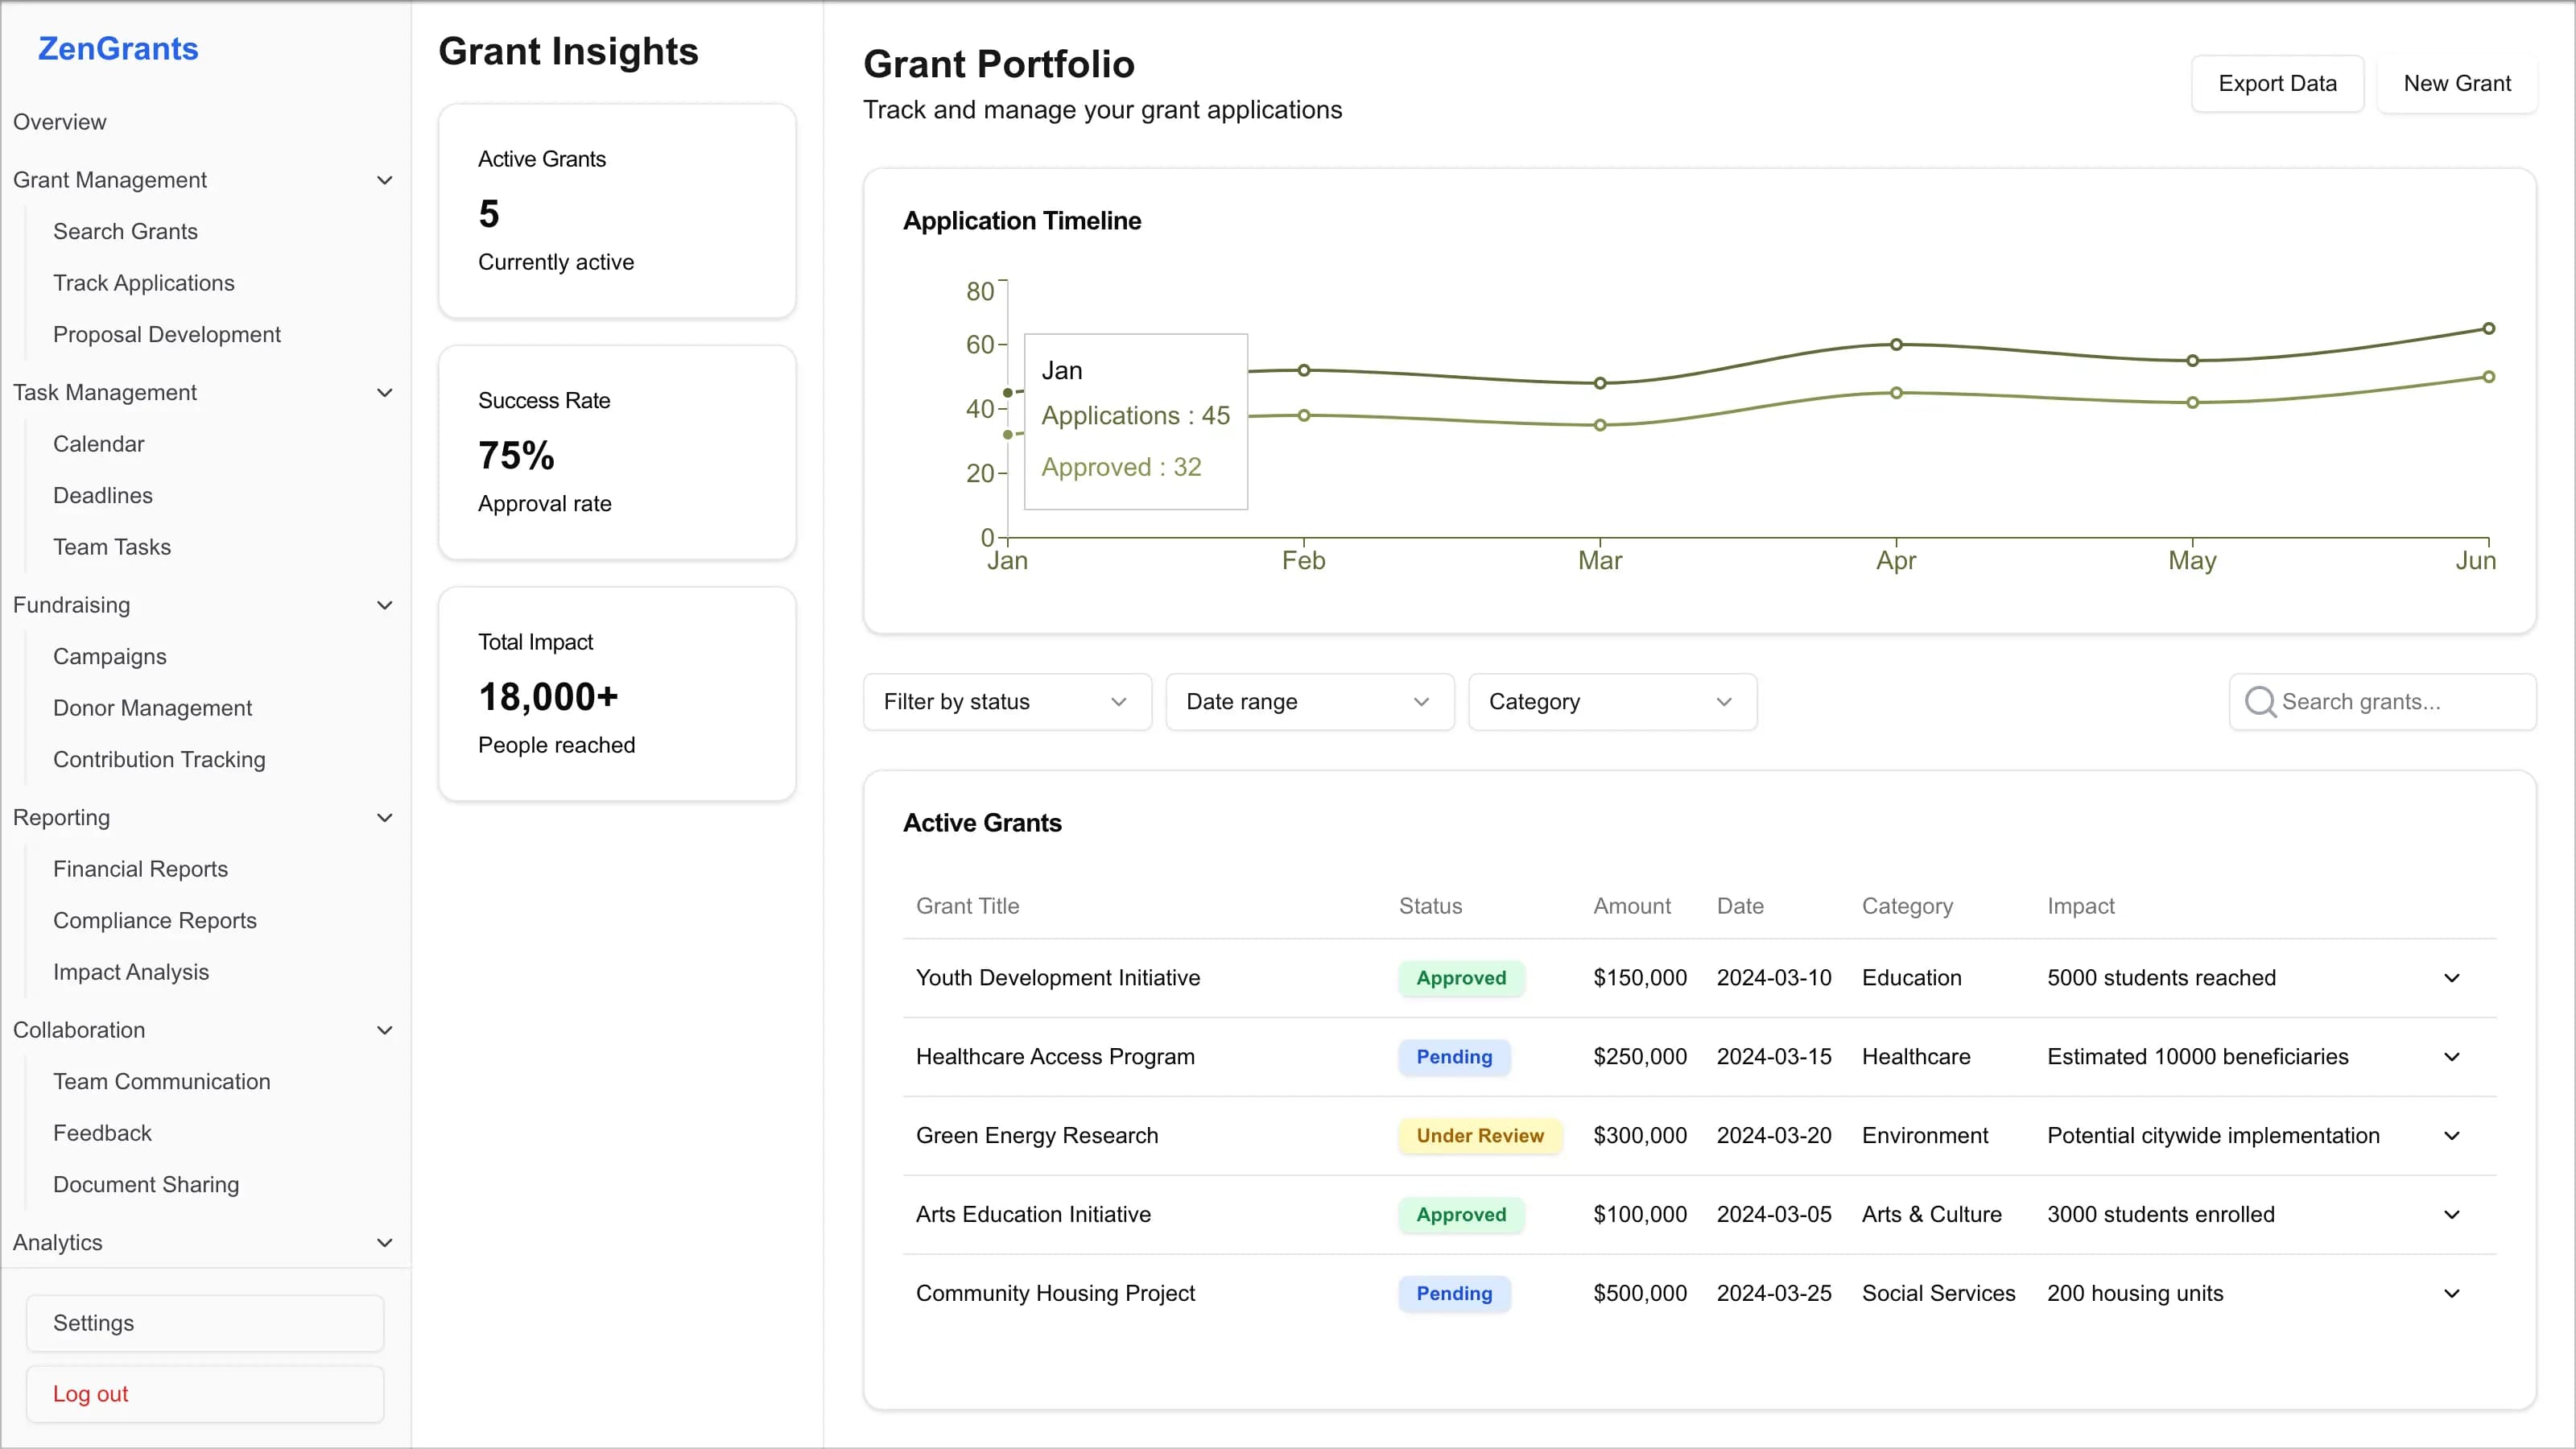
Task: Open Proposal Development
Action: 167,335
